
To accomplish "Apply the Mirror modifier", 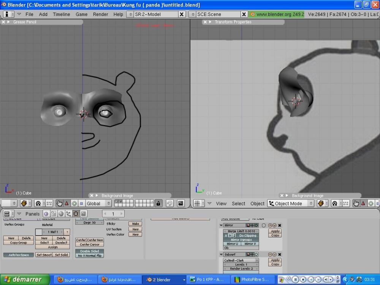I will (x=275, y=231).
